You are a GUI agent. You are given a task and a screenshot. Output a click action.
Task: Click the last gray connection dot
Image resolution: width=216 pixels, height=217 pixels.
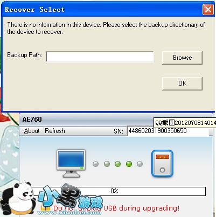(x=140, y=164)
